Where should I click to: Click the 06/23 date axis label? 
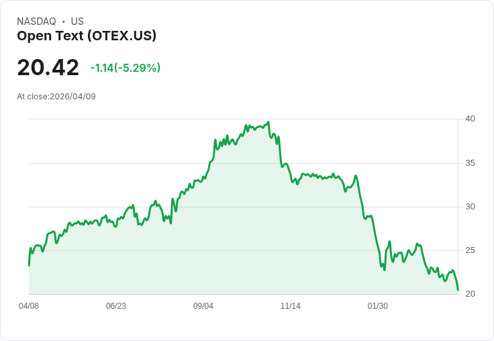116,306
